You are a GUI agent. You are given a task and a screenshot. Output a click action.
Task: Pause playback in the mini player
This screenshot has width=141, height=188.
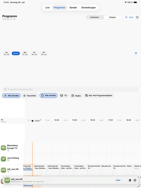click(130, 180)
